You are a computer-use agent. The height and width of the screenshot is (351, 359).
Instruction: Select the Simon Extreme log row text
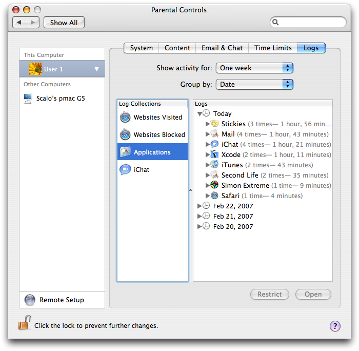(x=276, y=185)
